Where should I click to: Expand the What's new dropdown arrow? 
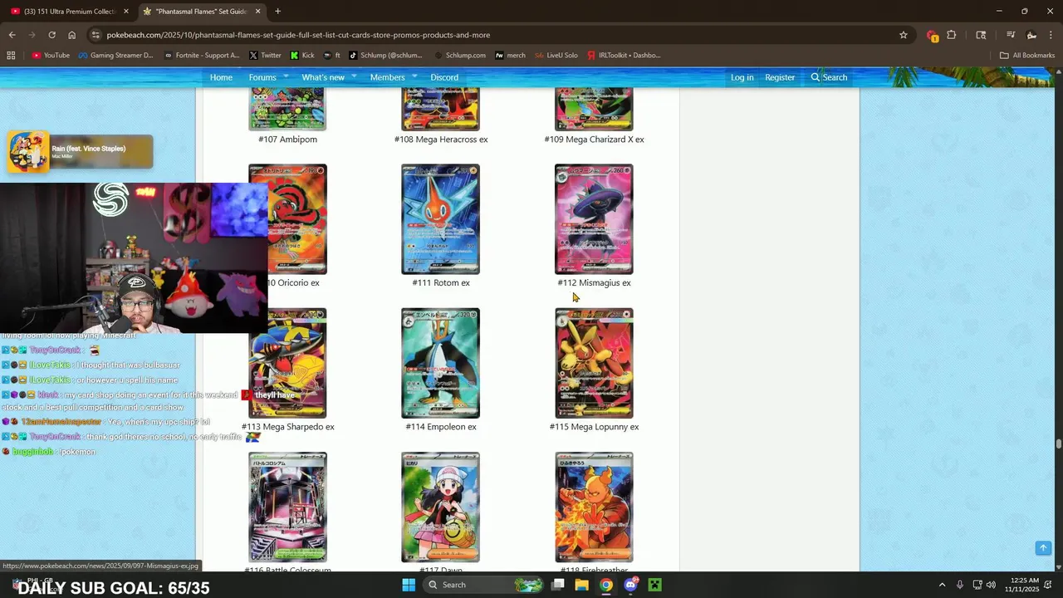(x=353, y=76)
